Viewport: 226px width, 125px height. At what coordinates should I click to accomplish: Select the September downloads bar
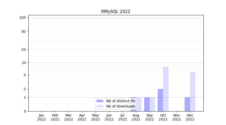click(x=152, y=104)
